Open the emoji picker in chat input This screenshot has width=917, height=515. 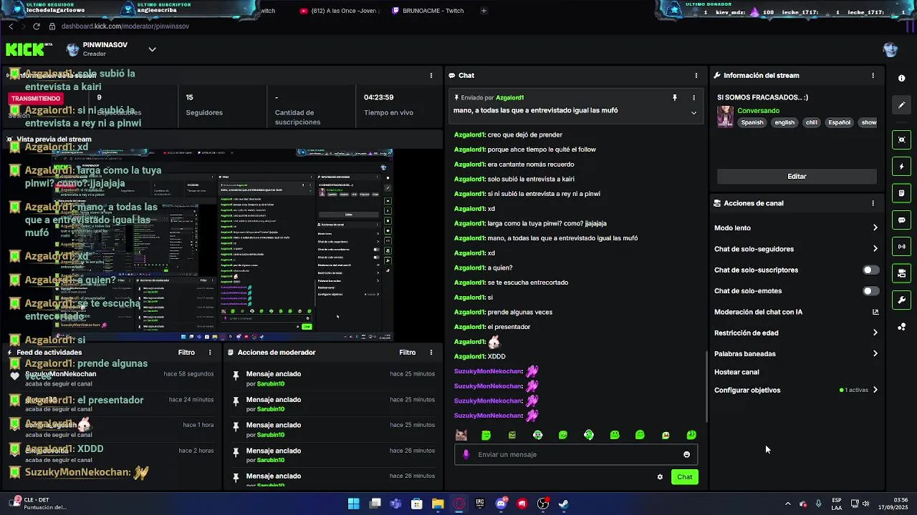click(x=686, y=454)
